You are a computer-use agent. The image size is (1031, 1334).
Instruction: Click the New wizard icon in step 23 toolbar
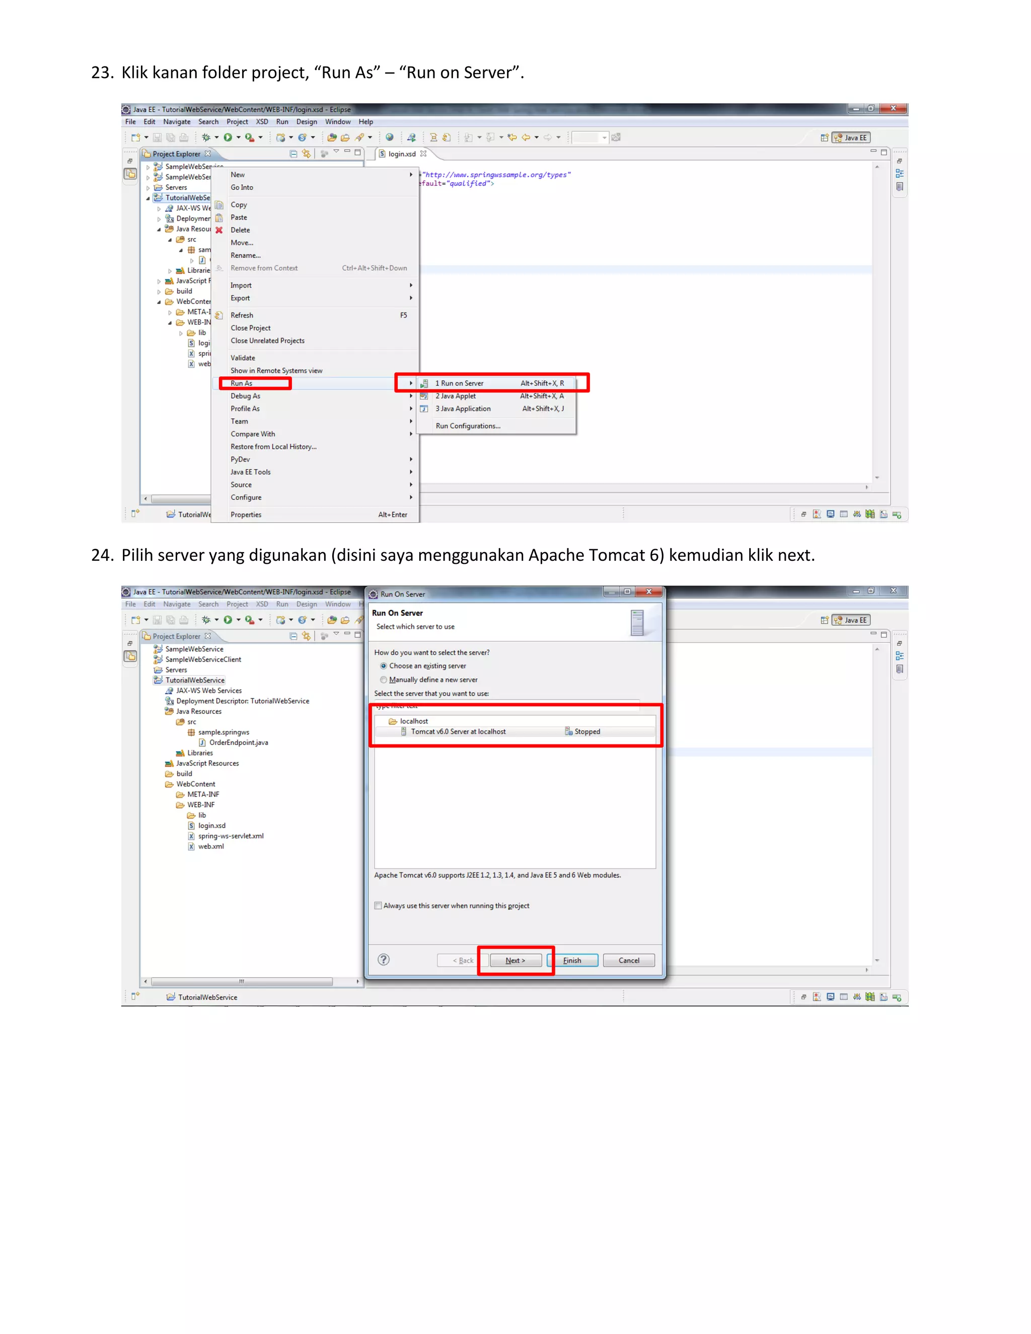pyautogui.click(x=135, y=137)
